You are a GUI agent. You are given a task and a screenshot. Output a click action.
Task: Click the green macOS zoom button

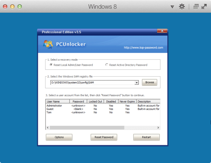20,7
